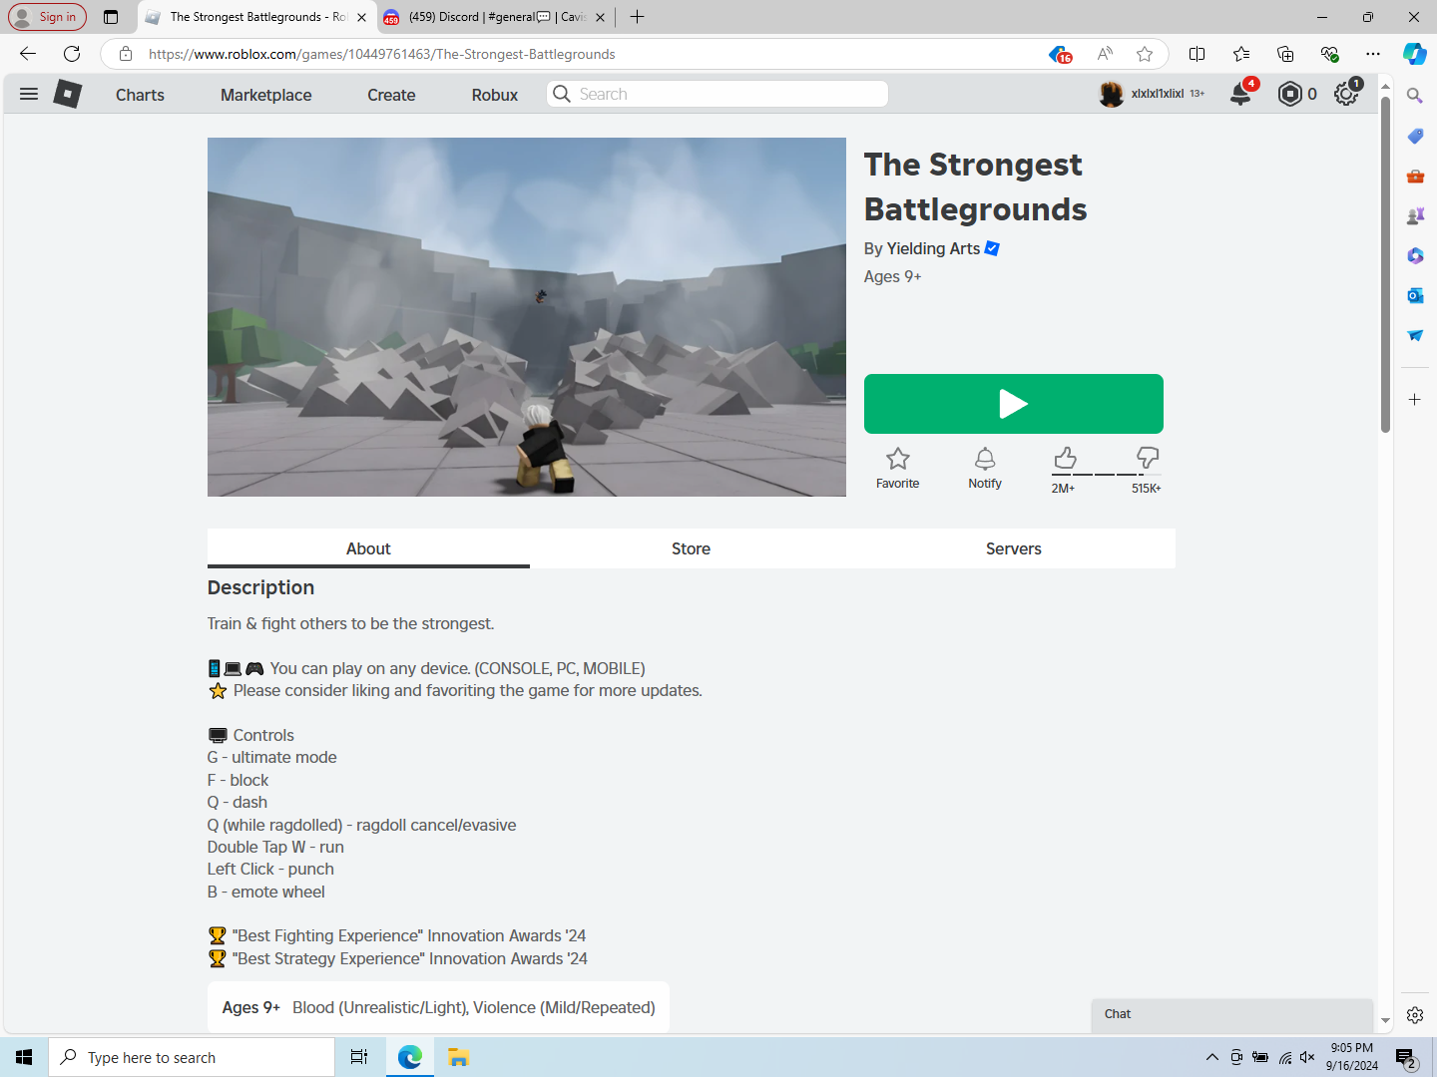Open the Charts page
This screenshot has width=1437, height=1077.
coord(140,95)
